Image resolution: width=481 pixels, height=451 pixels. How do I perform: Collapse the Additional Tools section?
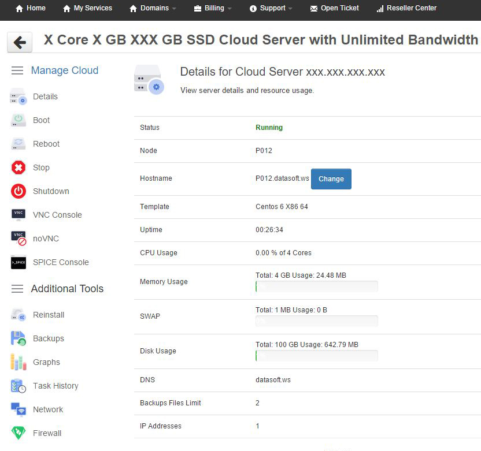pyautogui.click(x=17, y=289)
